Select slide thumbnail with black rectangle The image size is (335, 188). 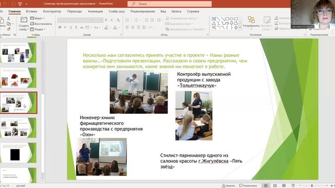click(18, 152)
